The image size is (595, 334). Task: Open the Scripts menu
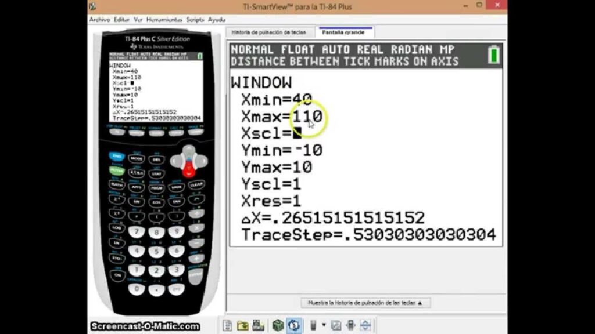(x=195, y=20)
